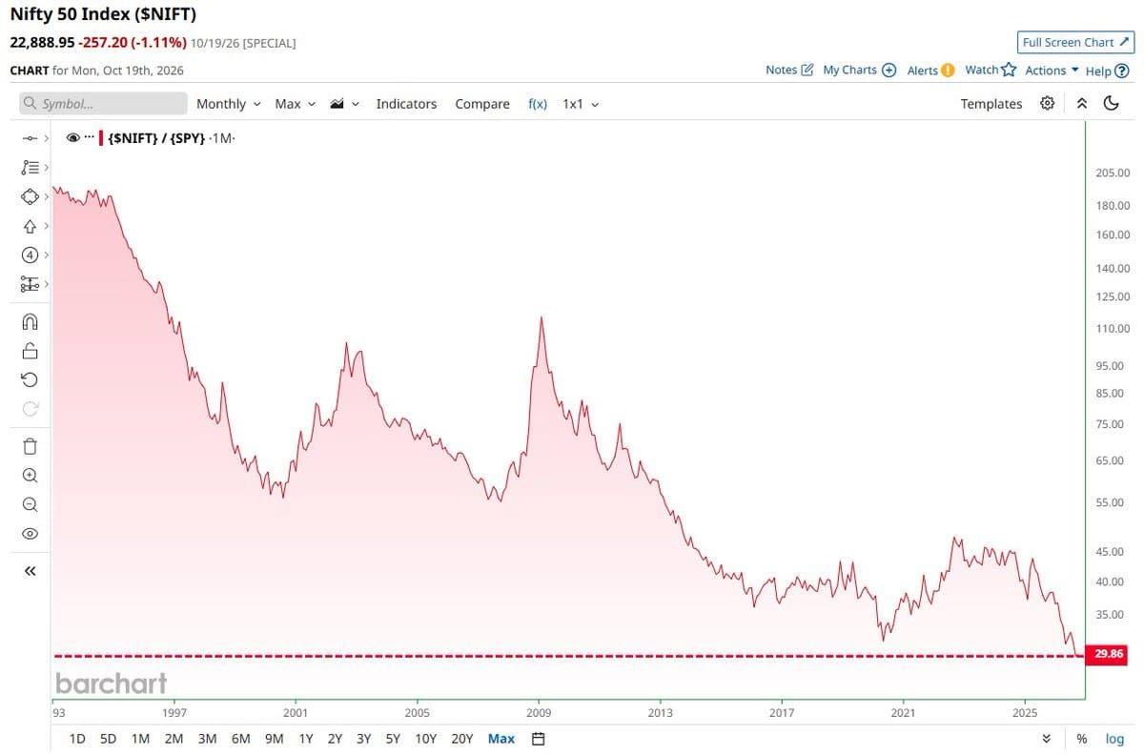This screenshot has width=1144, height=755.
Task: Switch to dark mode with moon icon
Action: pos(1111,103)
